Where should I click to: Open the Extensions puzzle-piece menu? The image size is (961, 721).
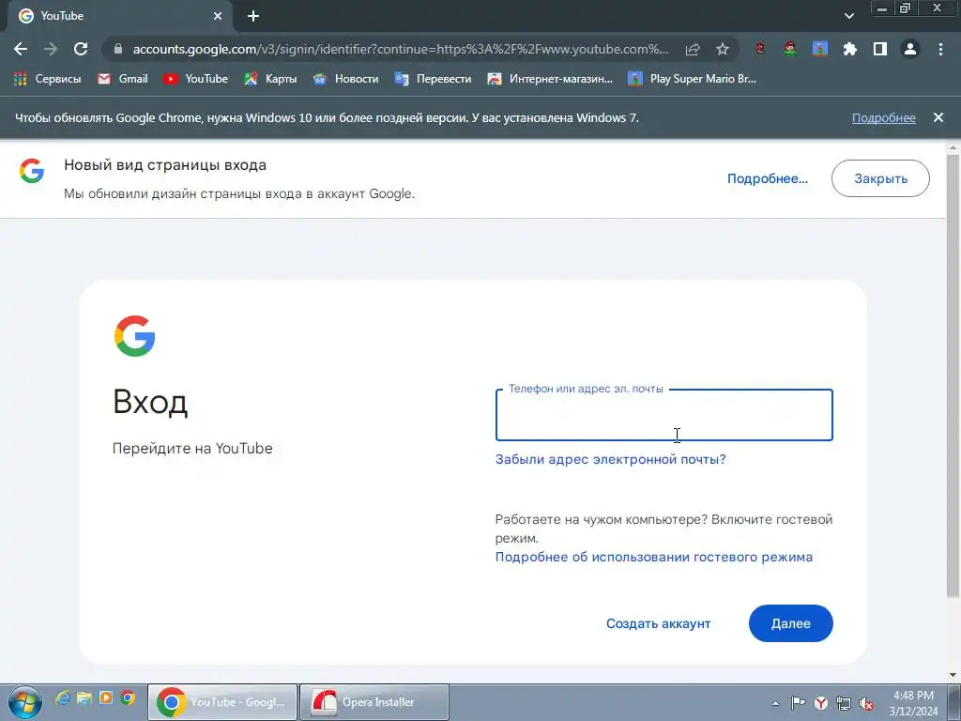point(850,49)
